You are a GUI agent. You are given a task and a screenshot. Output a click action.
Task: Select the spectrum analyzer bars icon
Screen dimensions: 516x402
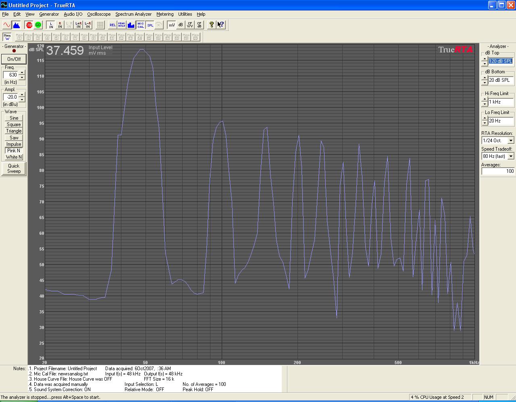coord(16,25)
